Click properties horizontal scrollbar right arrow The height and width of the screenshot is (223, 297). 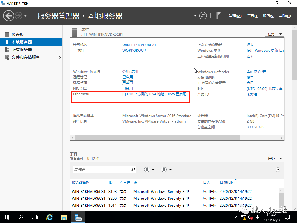coord(281,138)
